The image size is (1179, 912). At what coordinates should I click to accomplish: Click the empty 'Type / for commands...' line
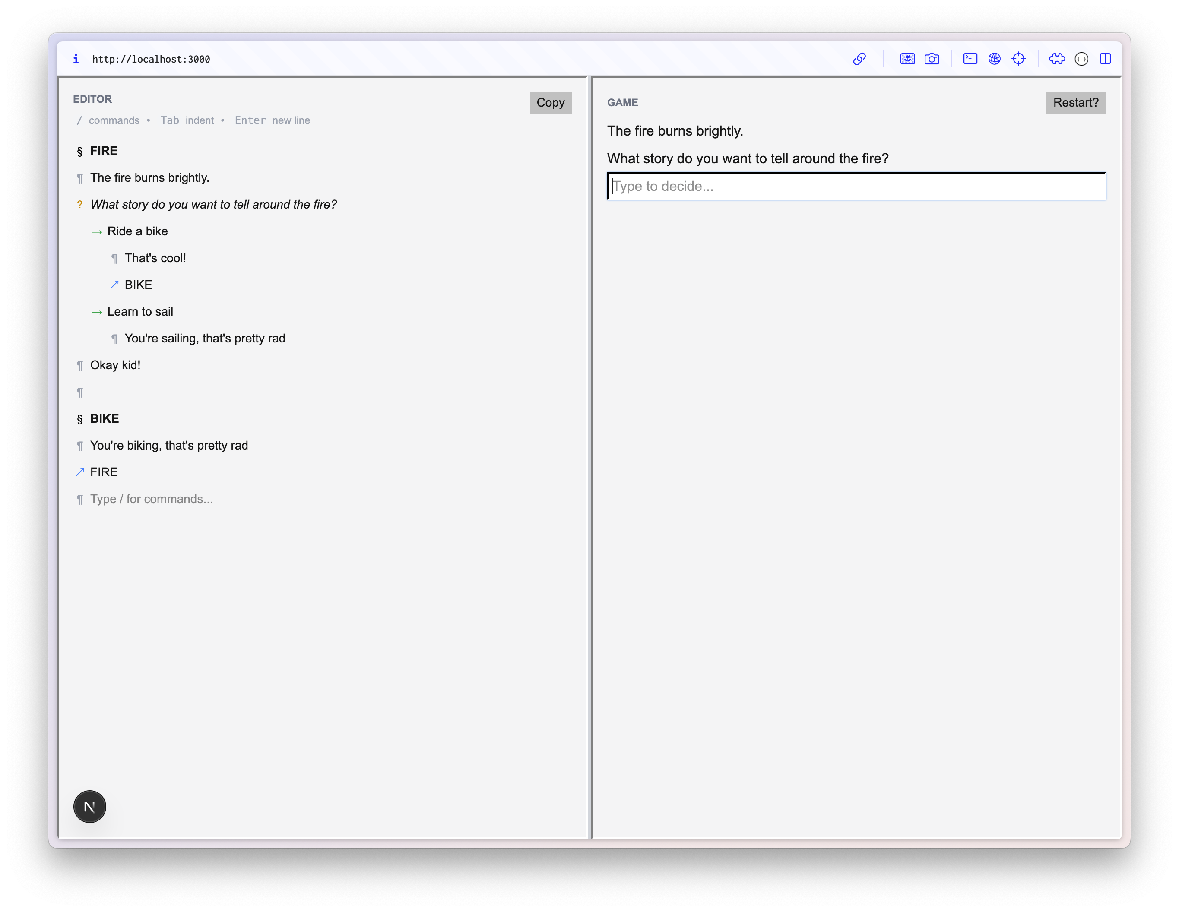coord(151,499)
